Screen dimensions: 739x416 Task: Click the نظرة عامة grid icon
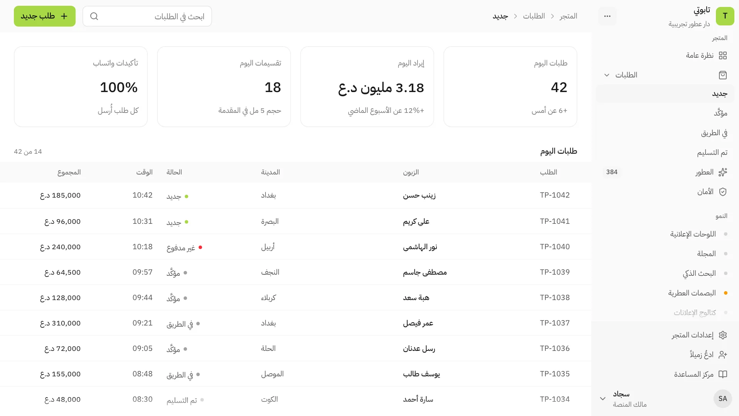(722, 55)
